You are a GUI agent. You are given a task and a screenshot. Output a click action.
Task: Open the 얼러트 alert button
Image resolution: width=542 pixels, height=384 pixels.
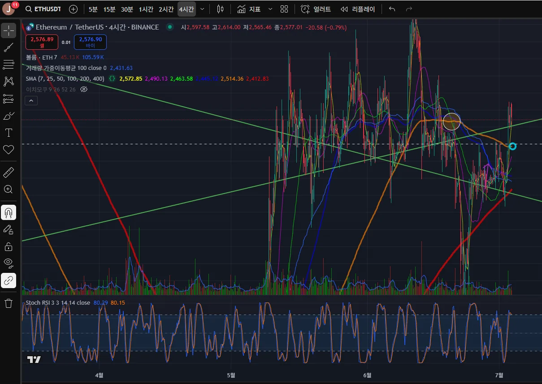tap(316, 9)
